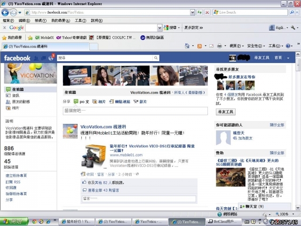
Task: Click the Live Search input box
Action: tap(250, 12)
